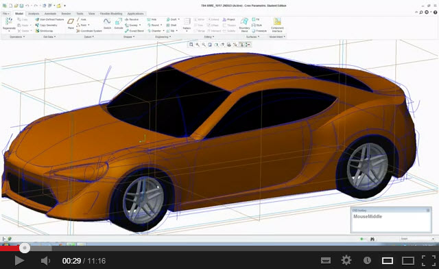Open the Shrinkwrap tool
Image resolution: width=439 pixels, height=269 pixels.
[x=44, y=31]
